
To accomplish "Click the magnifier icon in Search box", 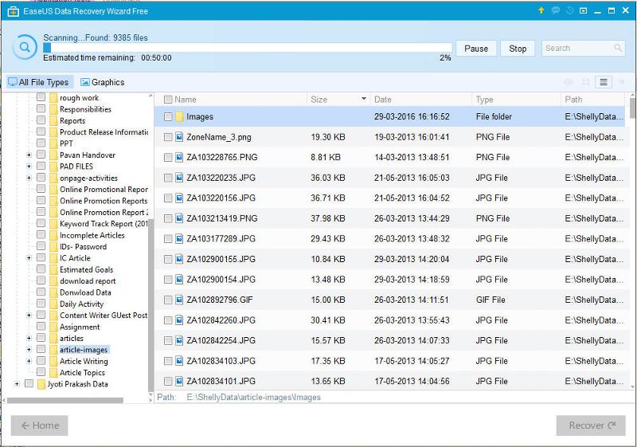I will pyautogui.click(x=618, y=48).
